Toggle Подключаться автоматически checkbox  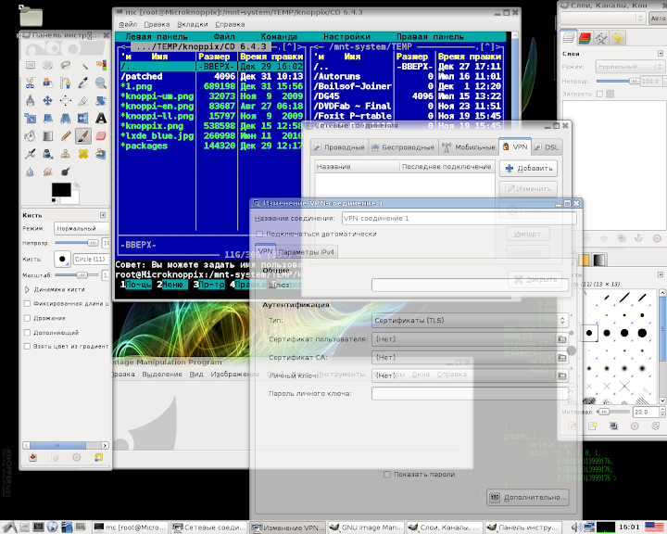259,234
